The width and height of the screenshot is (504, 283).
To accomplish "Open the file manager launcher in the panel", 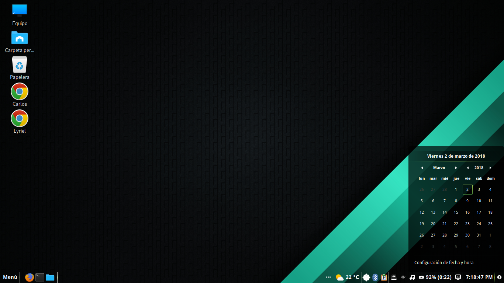I will pos(50,277).
